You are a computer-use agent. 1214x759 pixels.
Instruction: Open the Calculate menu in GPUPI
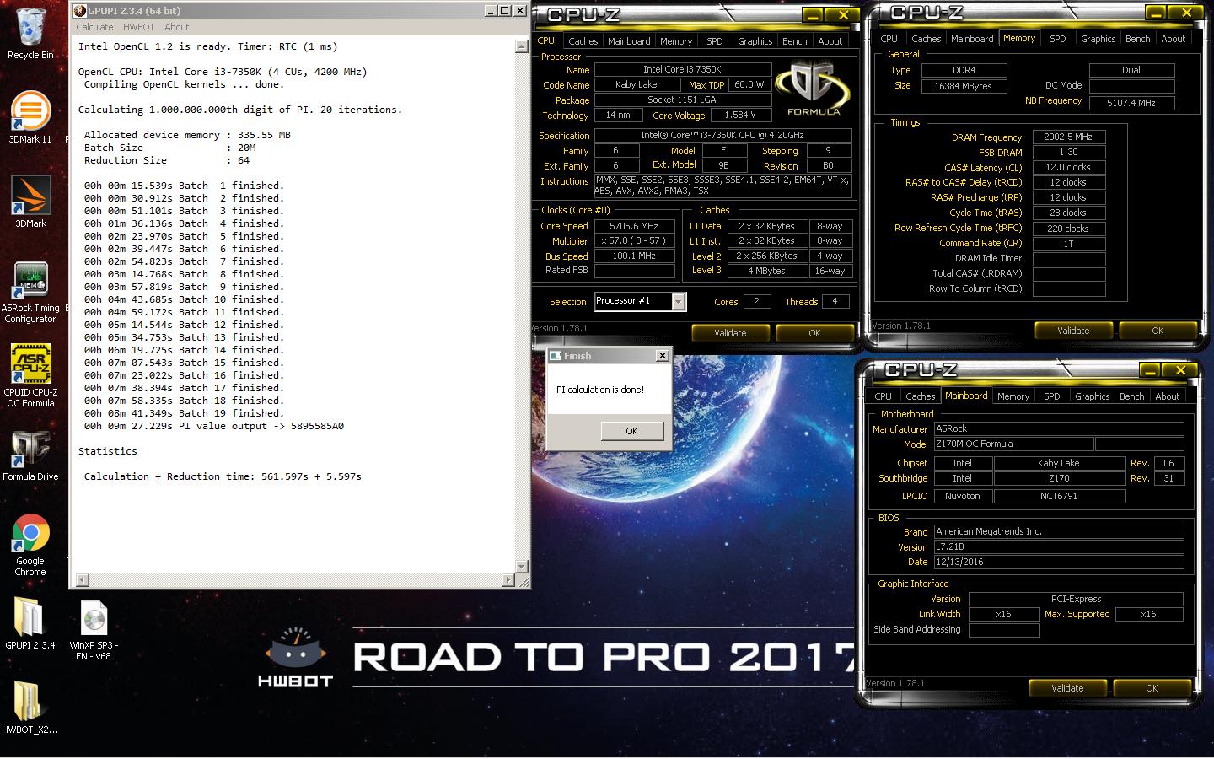(x=94, y=27)
